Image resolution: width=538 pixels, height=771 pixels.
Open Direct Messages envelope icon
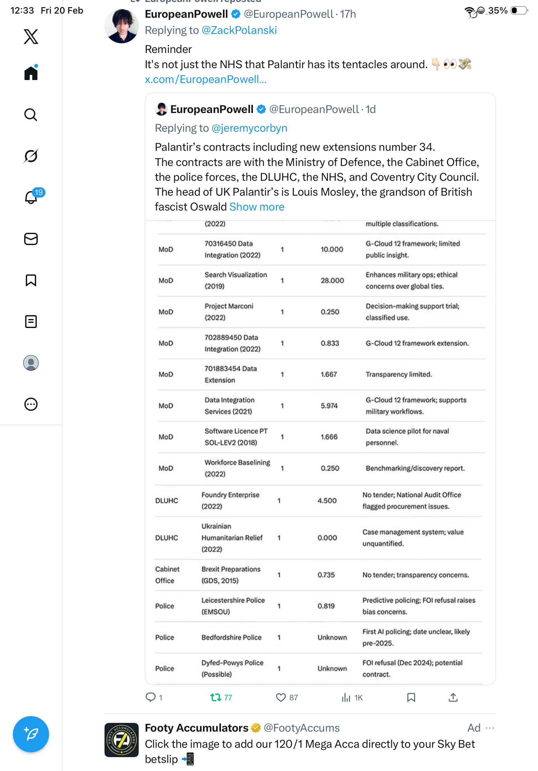coord(31,239)
